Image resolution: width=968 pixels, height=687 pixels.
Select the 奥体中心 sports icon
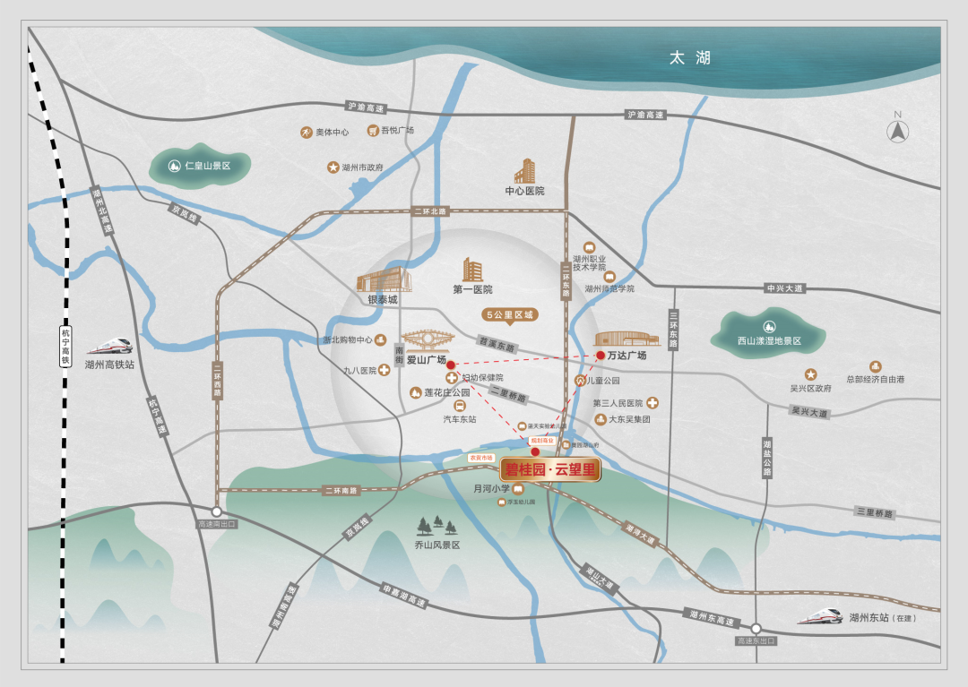point(307,132)
